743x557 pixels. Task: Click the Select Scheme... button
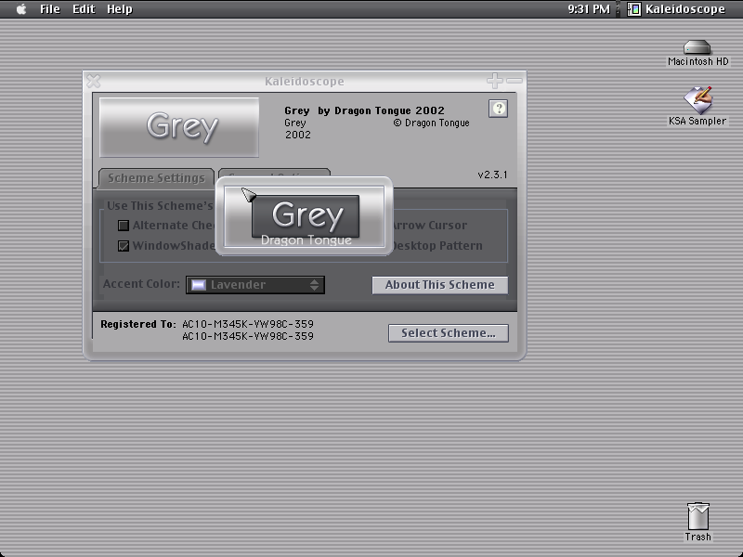(449, 333)
